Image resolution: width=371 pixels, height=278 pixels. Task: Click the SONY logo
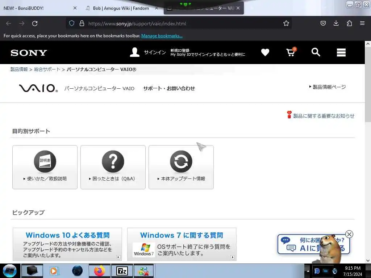pos(29,53)
